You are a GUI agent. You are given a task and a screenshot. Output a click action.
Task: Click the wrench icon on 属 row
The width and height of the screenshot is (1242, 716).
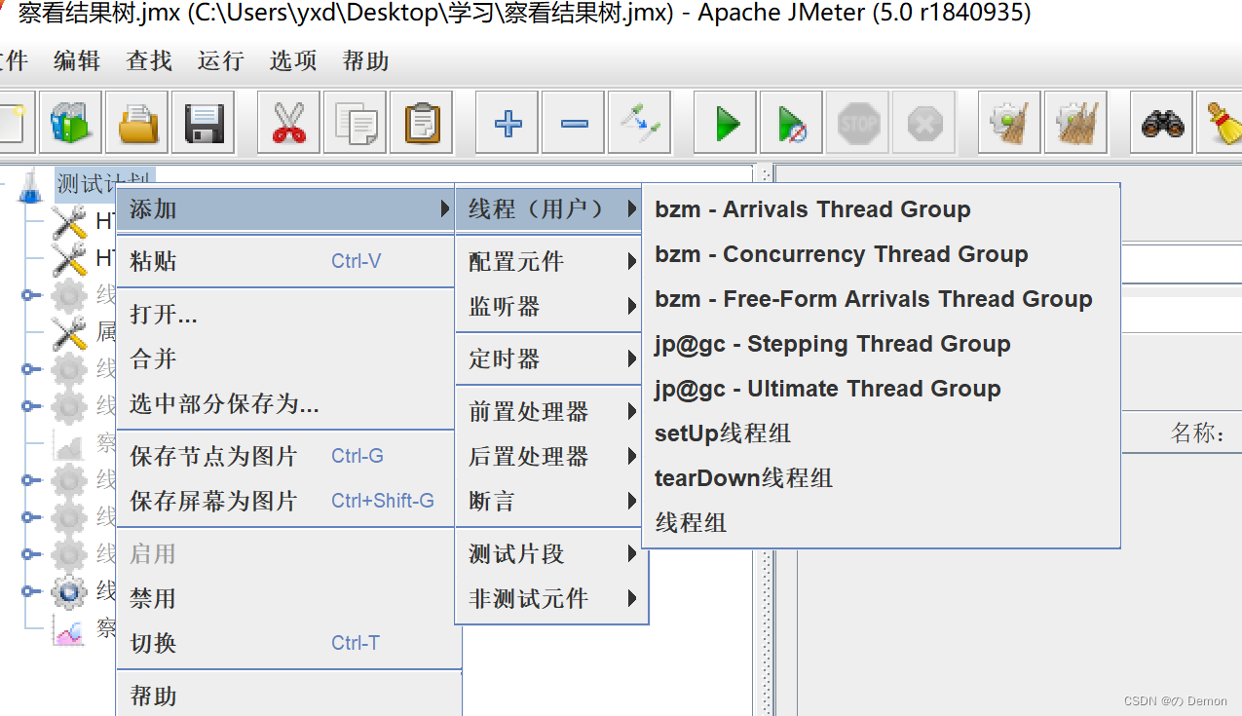coord(69,333)
